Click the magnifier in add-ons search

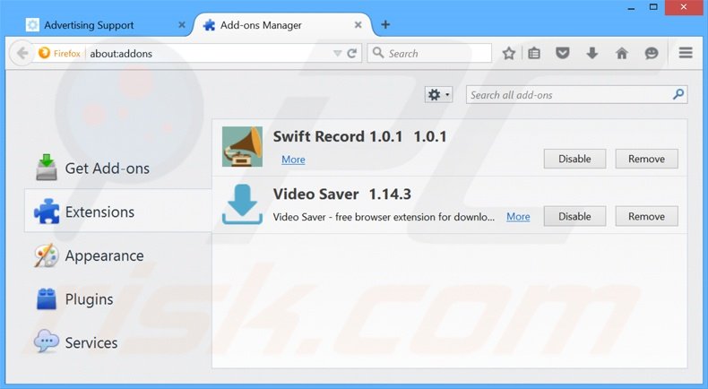coord(678,94)
